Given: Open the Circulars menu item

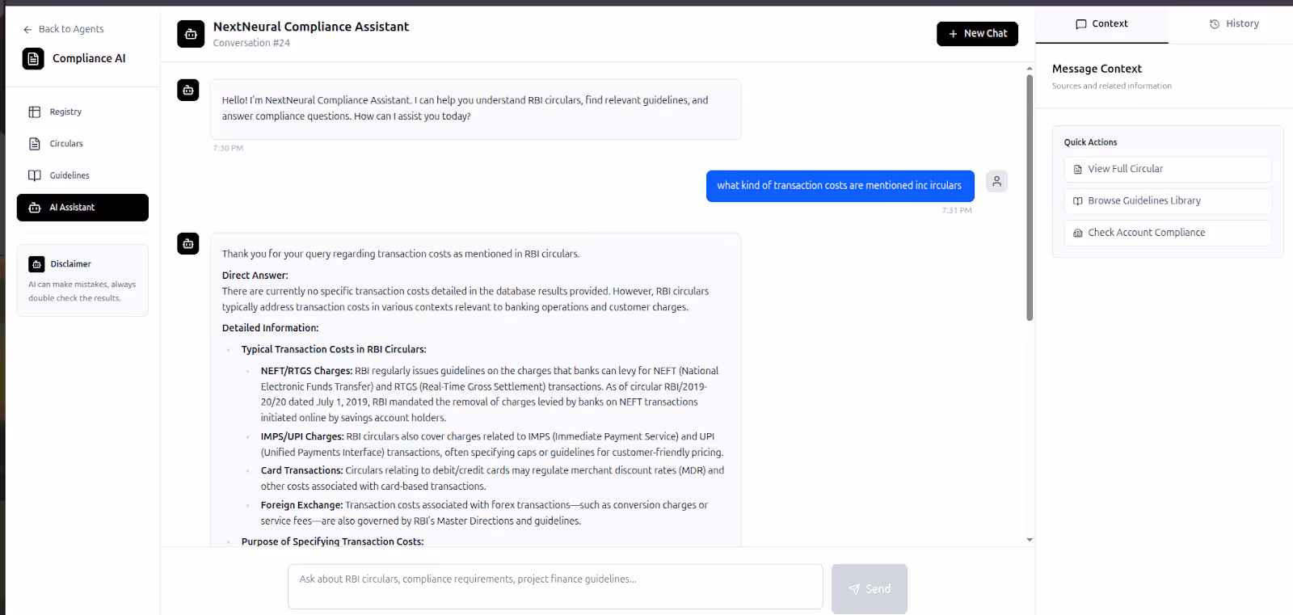Looking at the screenshot, I should 82,144.
